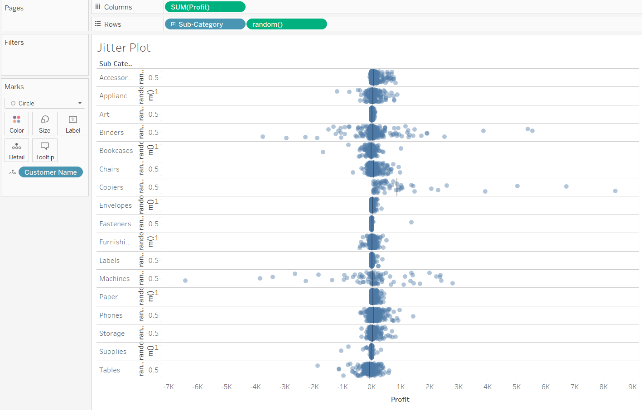Click the Tables row label

(x=110, y=370)
